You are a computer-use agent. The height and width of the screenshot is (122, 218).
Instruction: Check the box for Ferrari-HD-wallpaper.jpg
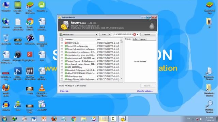coord(62,46)
